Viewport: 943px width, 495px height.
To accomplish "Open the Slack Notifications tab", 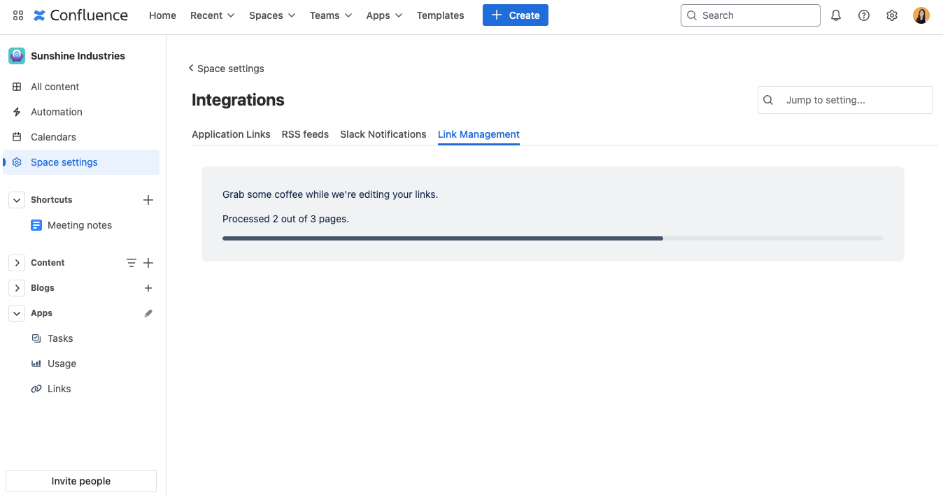I will click(x=383, y=134).
